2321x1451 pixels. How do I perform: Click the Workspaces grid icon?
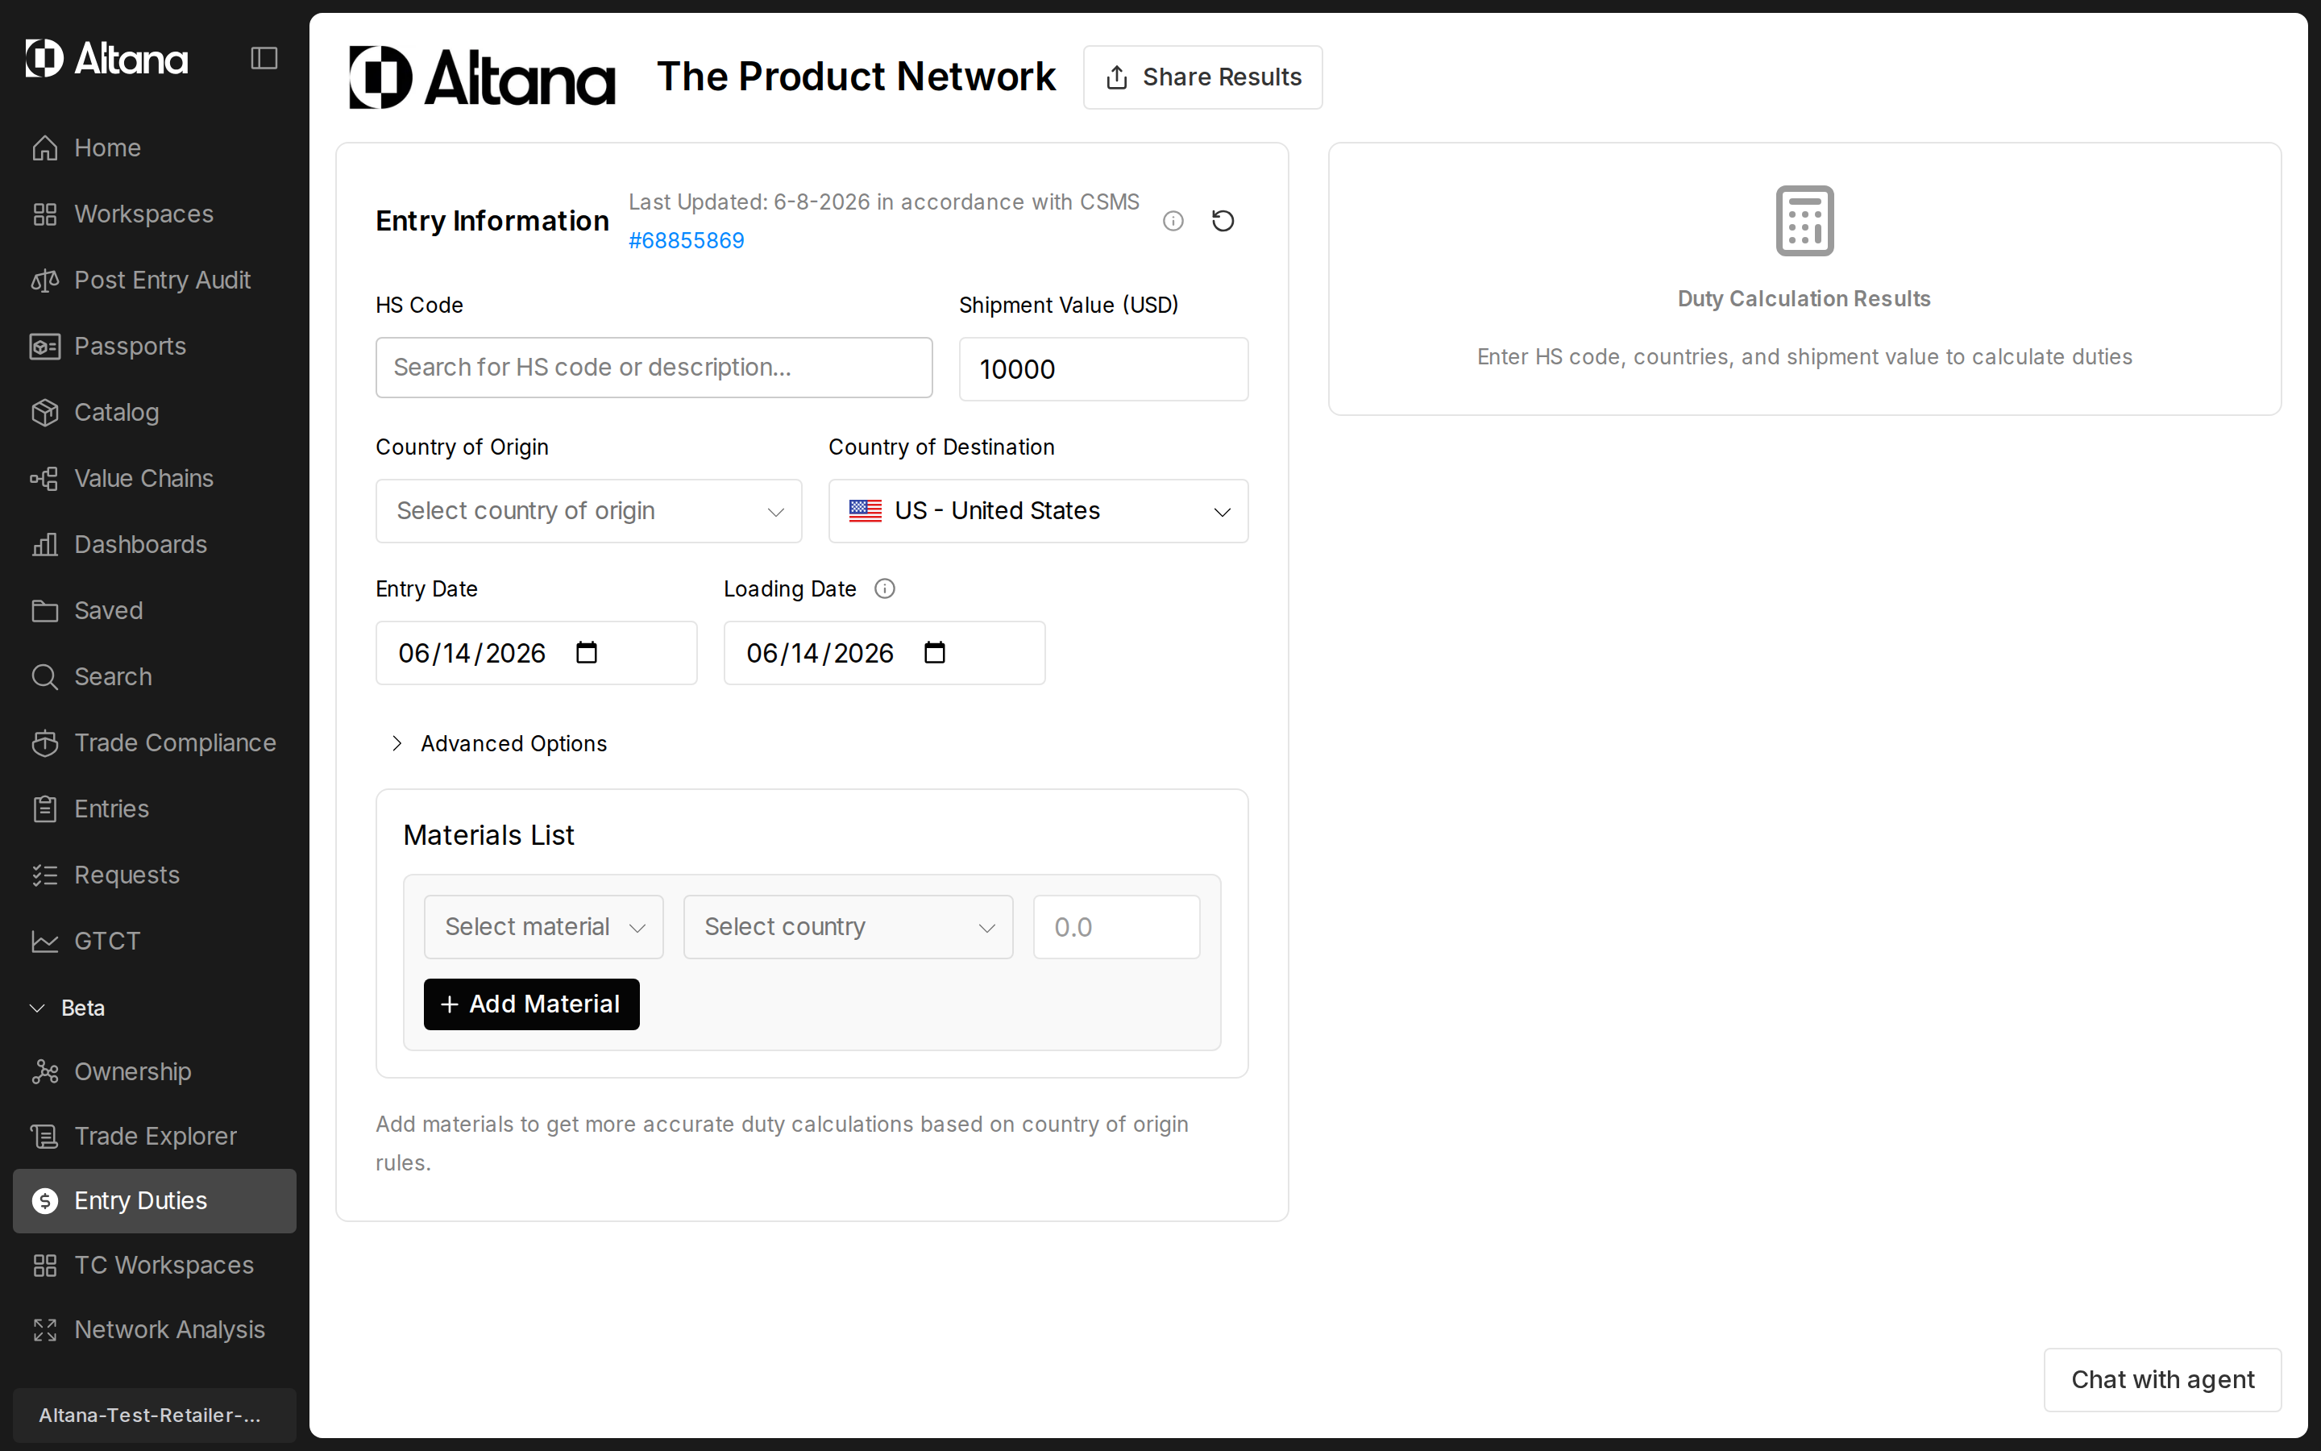[x=44, y=214]
